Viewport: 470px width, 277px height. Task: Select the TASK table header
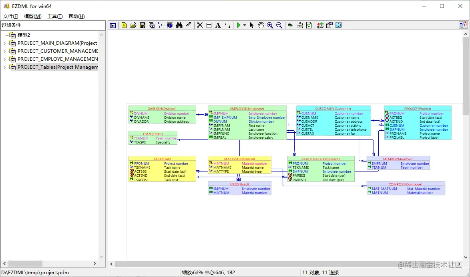click(162, 159)
